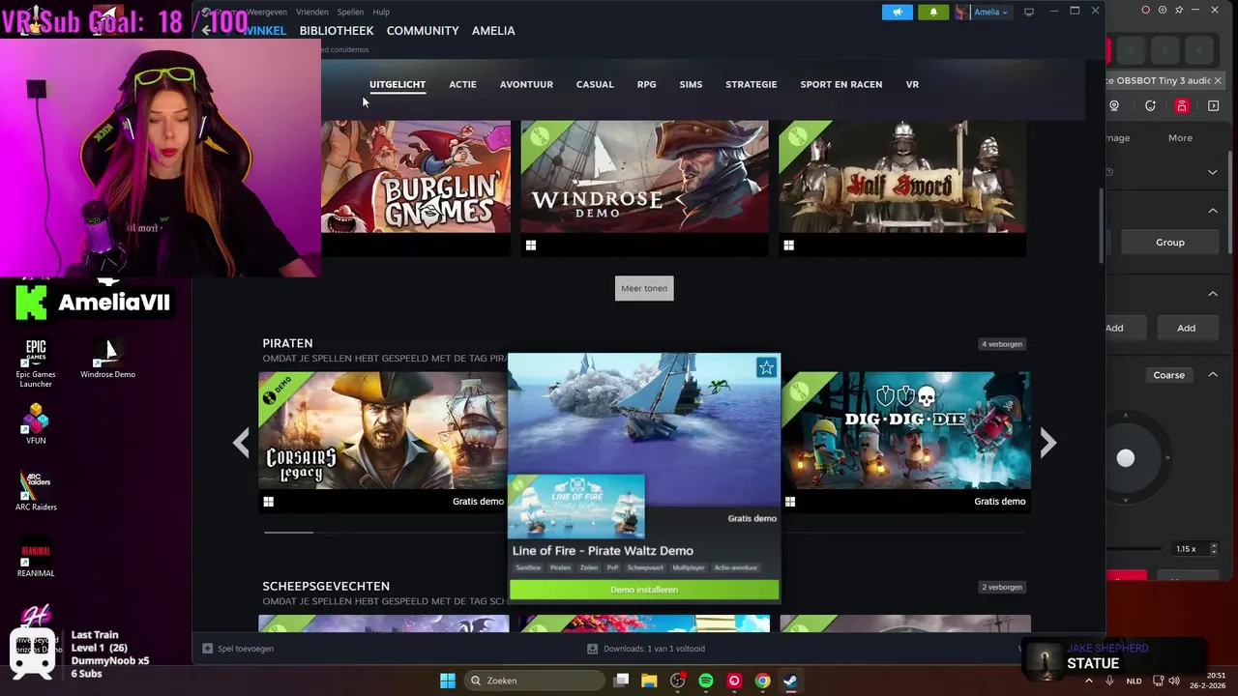The image size is (1238, 696).
Task: Click the Windows icon under Half Sword
Action: pyautogui.click(x=788, y=246)
